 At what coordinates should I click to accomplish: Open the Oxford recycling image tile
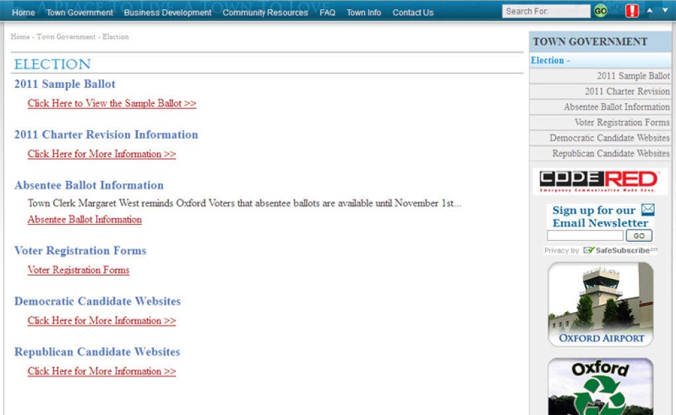[600, 387]
